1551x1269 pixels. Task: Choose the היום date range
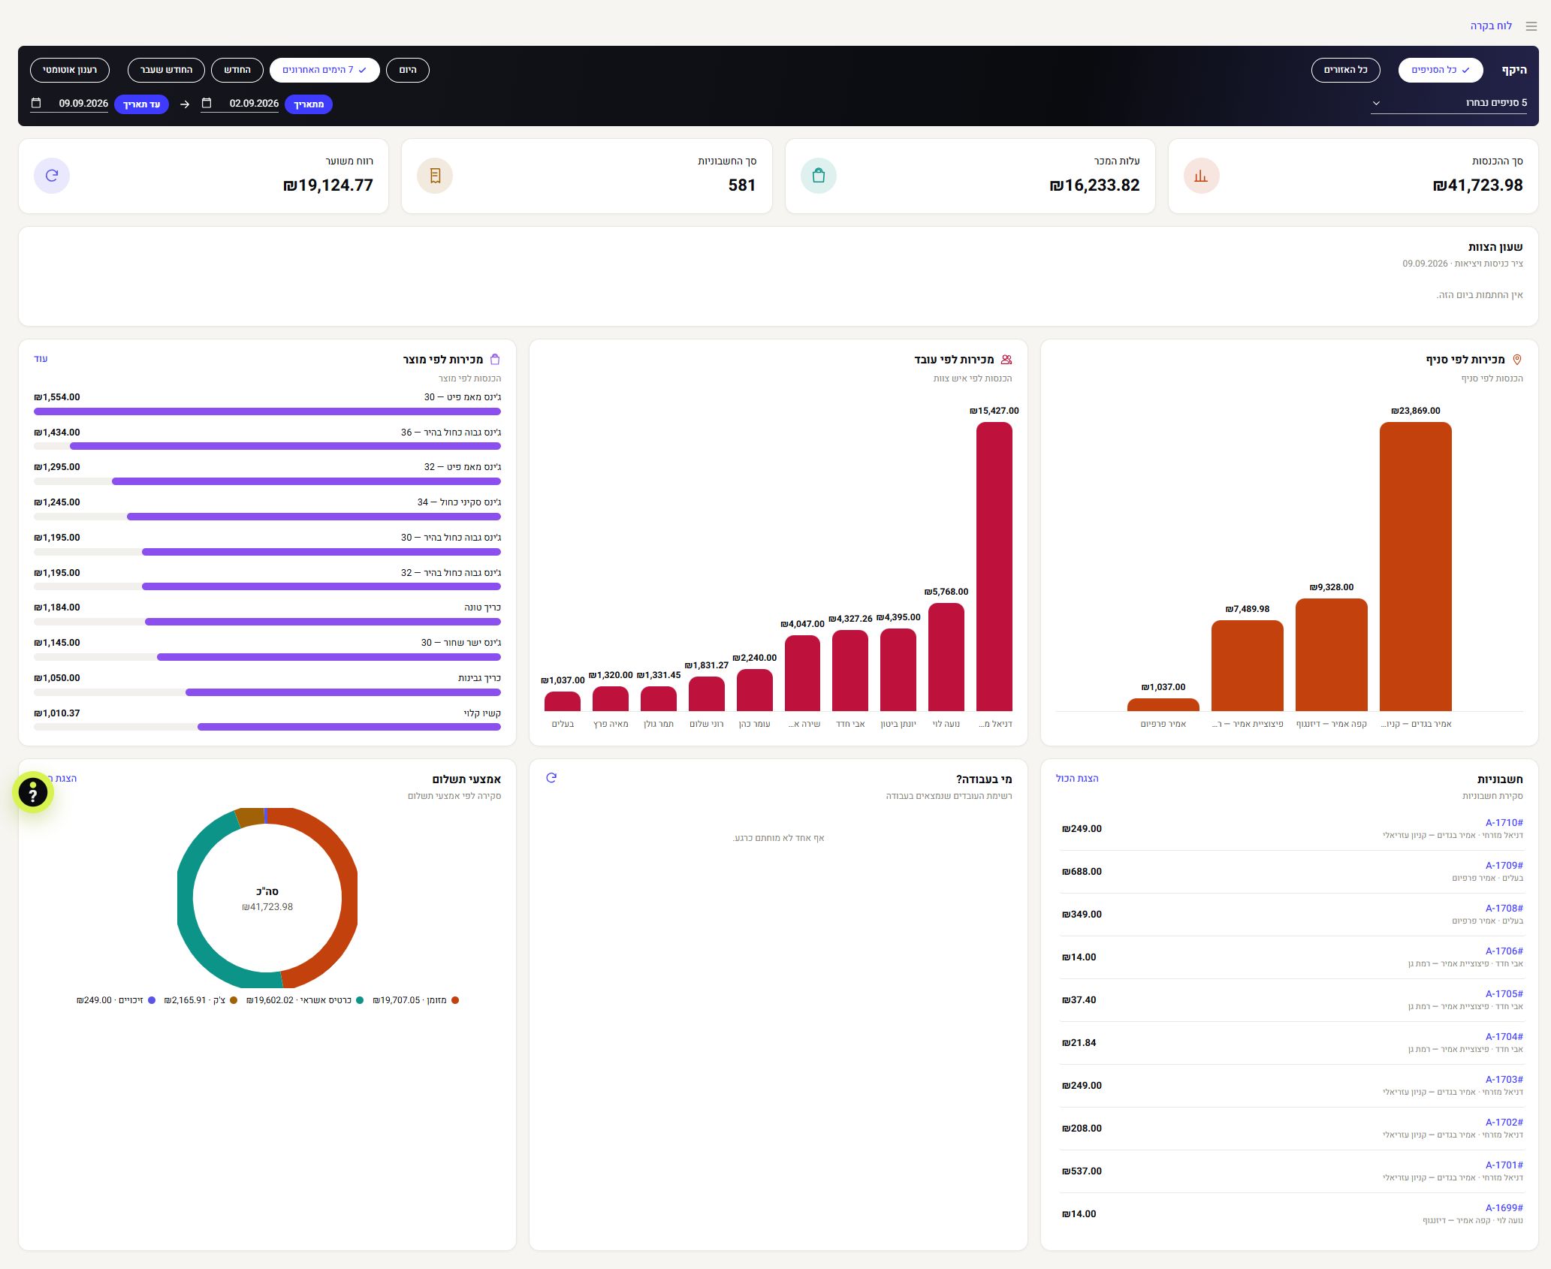click(408, 70)
